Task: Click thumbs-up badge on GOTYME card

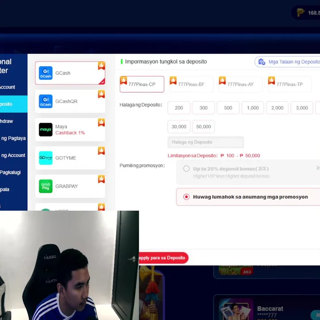Action: [101, 151]
